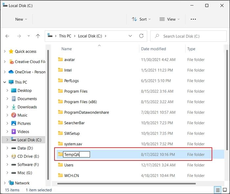Switch to Large icons view in status bar
The height and width of the screenshot is (194, 230).
[x=225, y=190]
